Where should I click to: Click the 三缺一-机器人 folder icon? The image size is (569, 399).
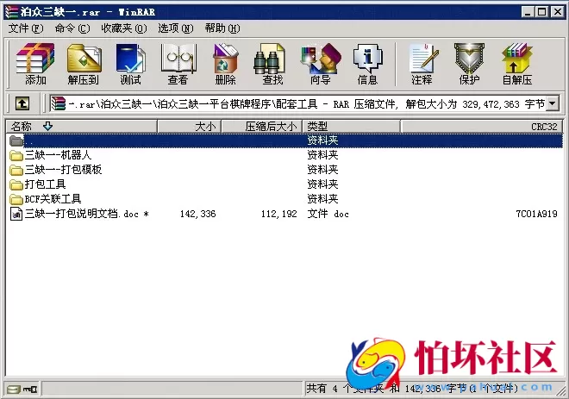click(16, 156)
